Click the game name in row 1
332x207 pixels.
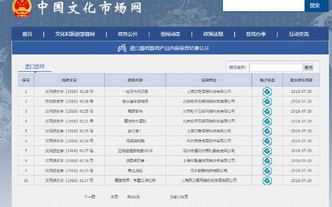click(135, 91)
